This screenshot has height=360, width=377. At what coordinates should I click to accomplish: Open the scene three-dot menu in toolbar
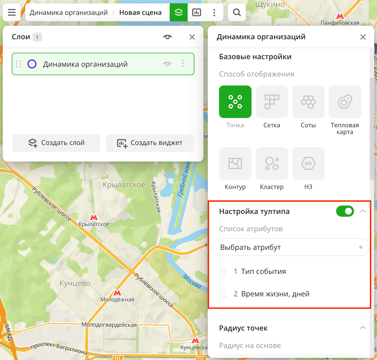214,12
